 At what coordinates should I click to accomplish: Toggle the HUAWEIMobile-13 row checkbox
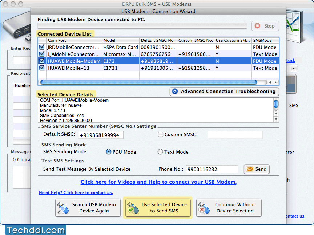[x=42, y=68]
